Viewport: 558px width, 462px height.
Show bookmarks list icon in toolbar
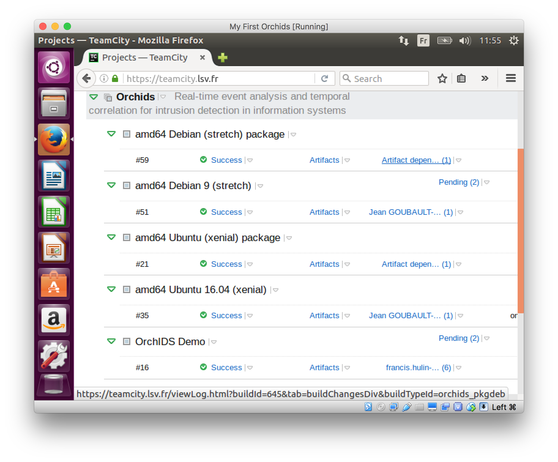pyautogui.click(x=461, y=79)
